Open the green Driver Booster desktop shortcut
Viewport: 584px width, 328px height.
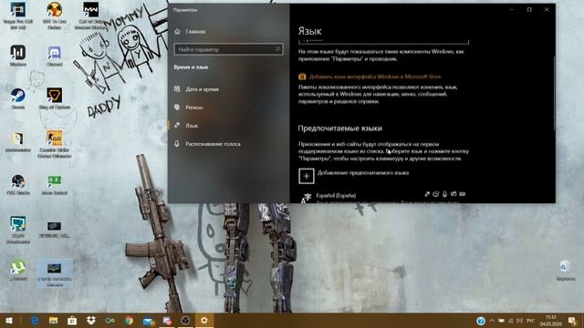click(x=55, y=184)
